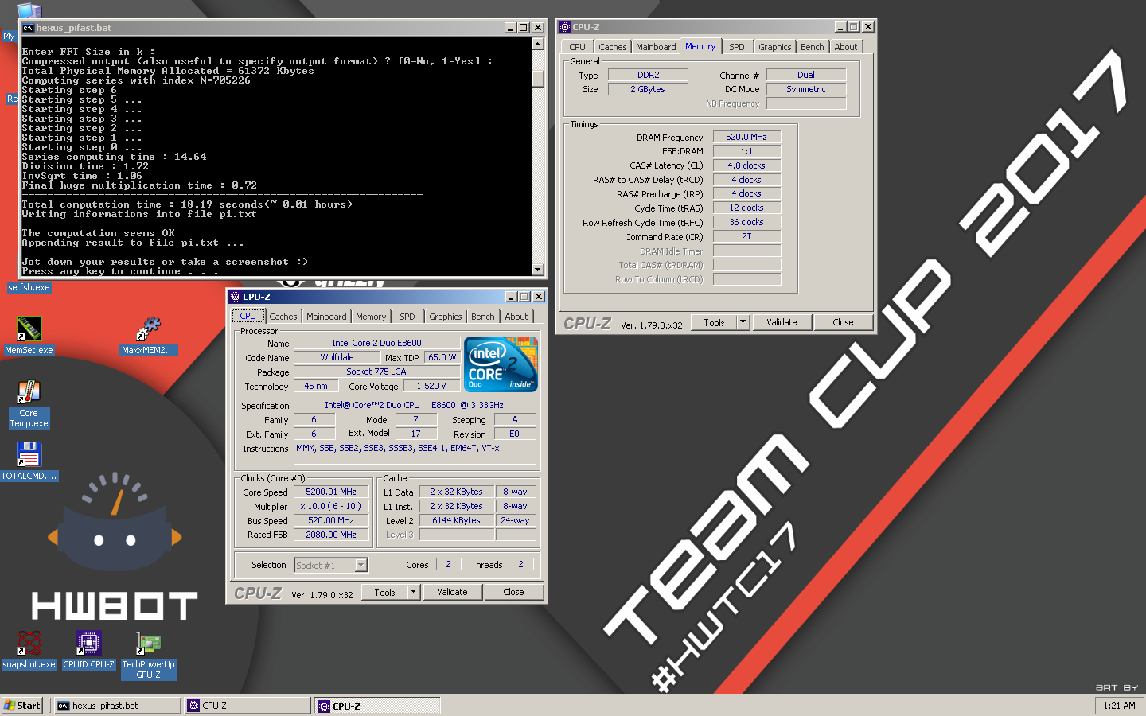
Task: Click console scrollbar up arrow
Action: [x=538, y=44]
